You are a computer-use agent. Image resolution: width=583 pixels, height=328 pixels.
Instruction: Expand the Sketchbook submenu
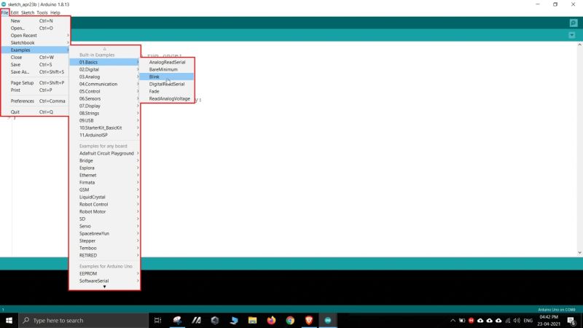35,43
